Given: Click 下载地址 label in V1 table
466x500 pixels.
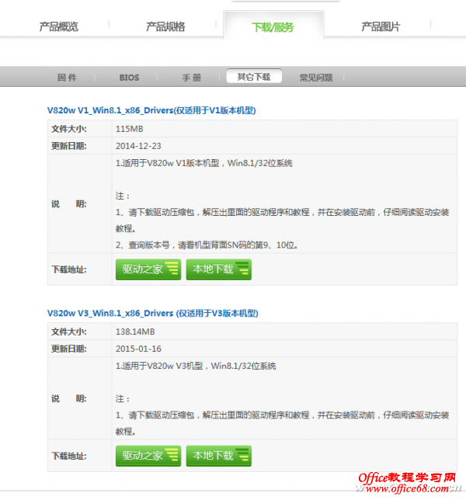Looking at the screenshot, I should click(69, 269).
